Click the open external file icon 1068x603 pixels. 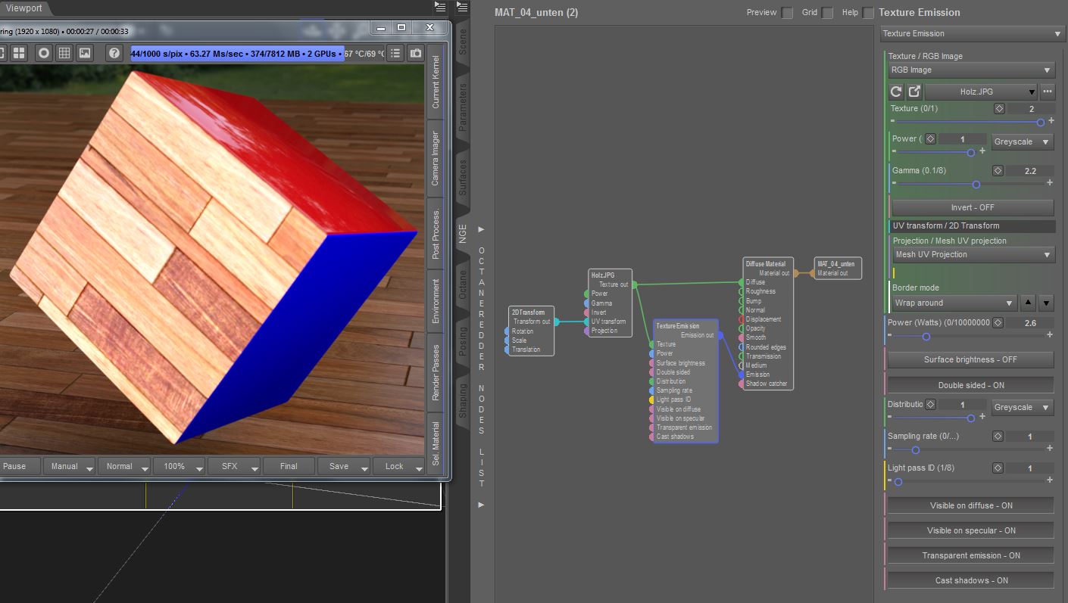pos(914,92)
